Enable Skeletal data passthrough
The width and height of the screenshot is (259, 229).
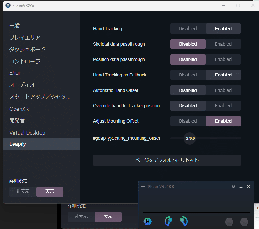click(223, 44)
